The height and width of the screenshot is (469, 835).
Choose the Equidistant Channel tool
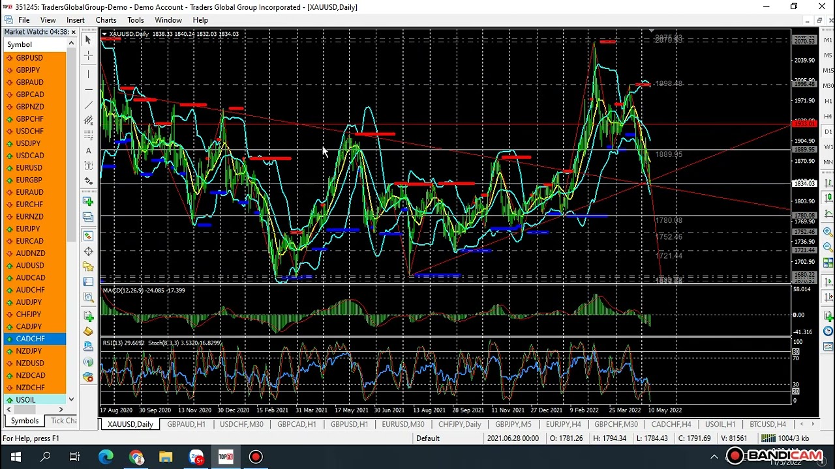pos(88,121)
